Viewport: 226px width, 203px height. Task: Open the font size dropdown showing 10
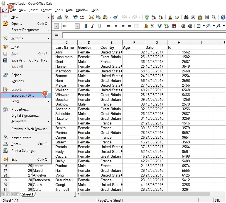click(x=77, y=26)
